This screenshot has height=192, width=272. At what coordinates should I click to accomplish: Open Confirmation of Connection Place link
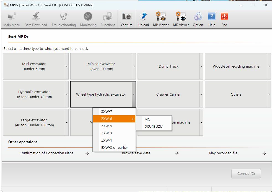[x=46, y=153]
